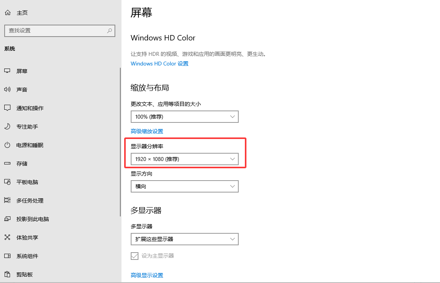Open 声音 via its speaker icon
Screen dimensions: 440x283
[x=7, y=90]
